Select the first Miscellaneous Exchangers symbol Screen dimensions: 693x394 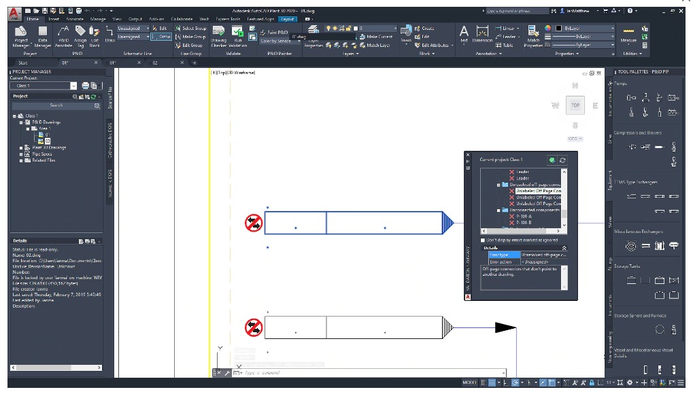[630, 246]
